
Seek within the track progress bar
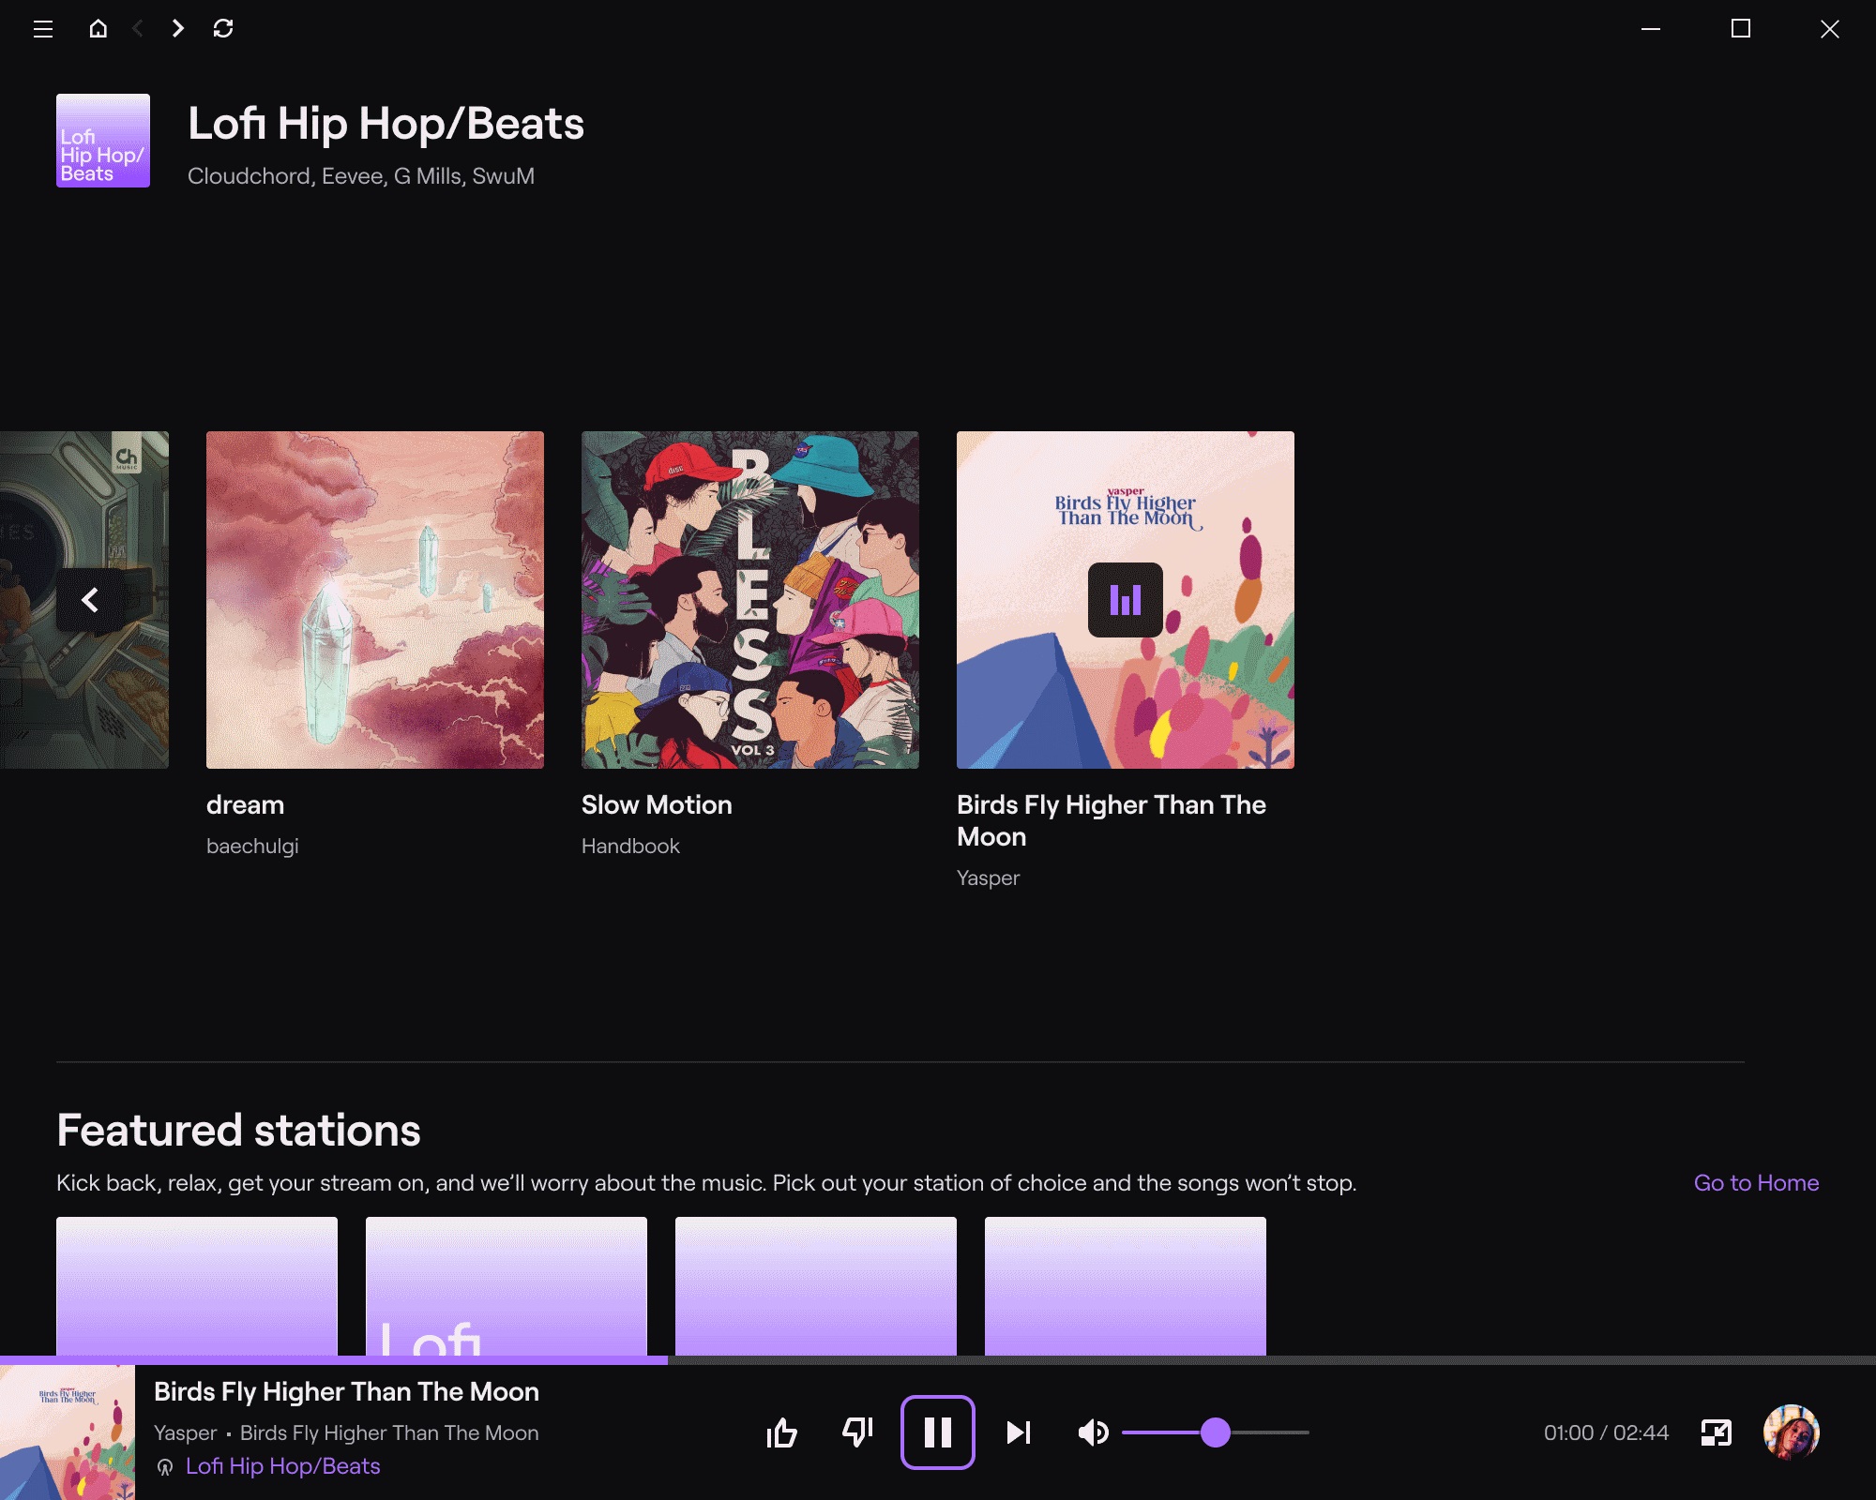coord(938,1359)
